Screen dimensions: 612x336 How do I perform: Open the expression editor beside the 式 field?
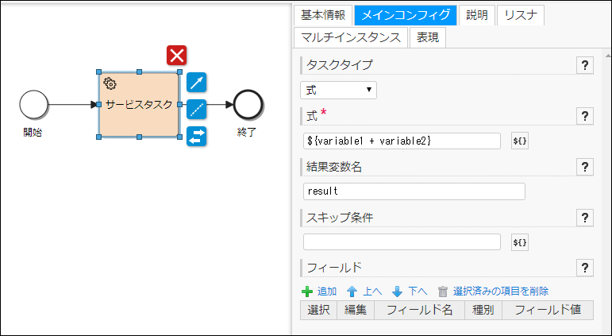[520, 141]
